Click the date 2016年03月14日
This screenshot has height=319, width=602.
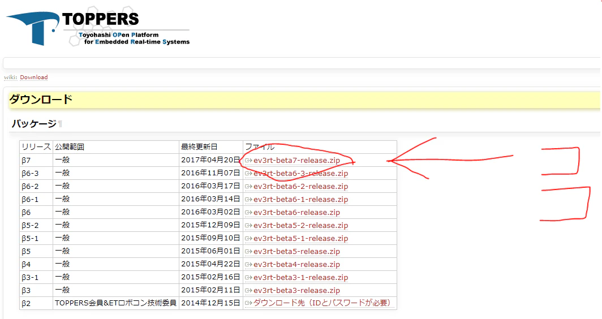[210, 199]
